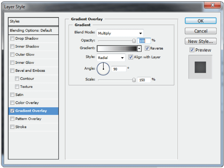The height and width of the screenshot is (168, 224).
Task: Open the gradient picker arrow
Action: coord(139,48)
